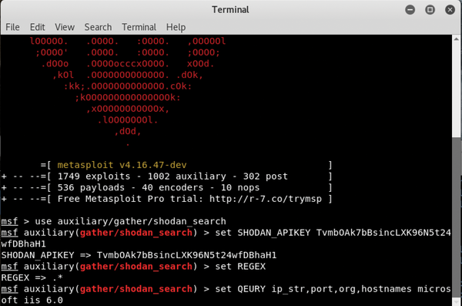Click the Terminal title bar text
This screenshot has height=306, width=462.
(x=230, y=10)
